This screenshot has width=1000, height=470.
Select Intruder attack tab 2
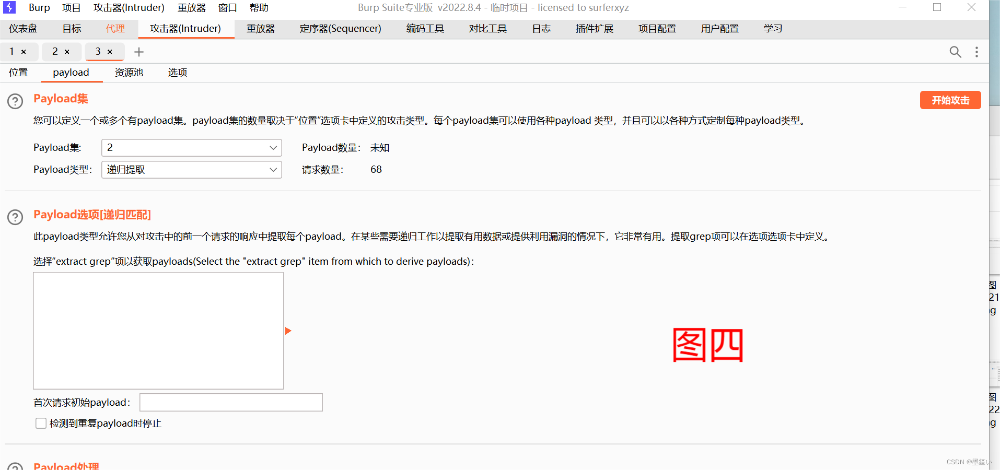(55, 52)
